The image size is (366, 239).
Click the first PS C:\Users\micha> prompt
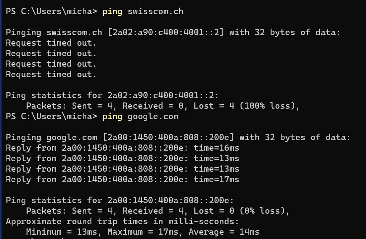51,11
